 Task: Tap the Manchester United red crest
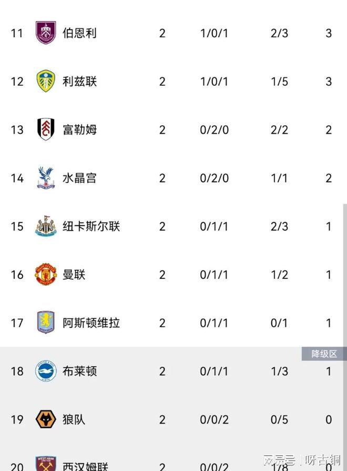click(46, 275)
